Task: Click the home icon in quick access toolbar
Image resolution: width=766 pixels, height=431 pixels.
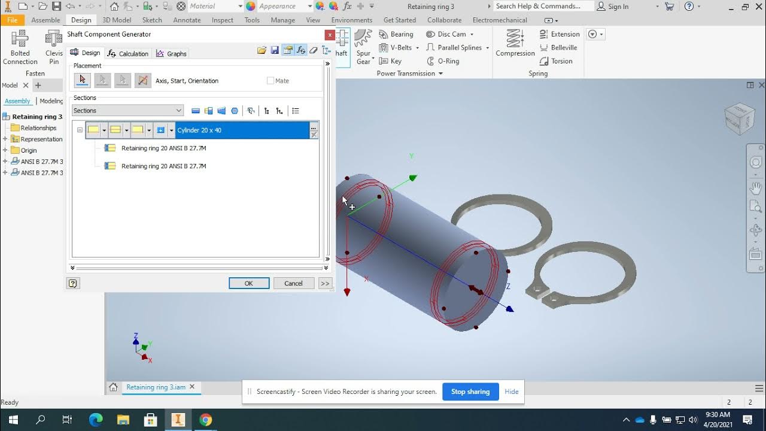Action: pyautogui.click(x=114, y=7)
